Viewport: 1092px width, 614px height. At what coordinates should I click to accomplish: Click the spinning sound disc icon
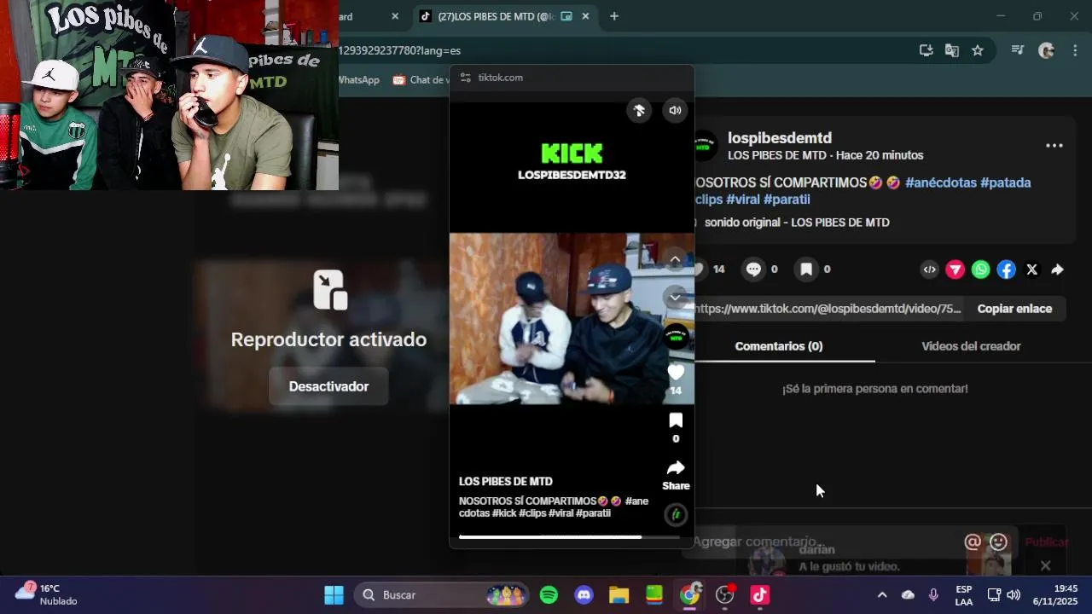tap(676, 514)
